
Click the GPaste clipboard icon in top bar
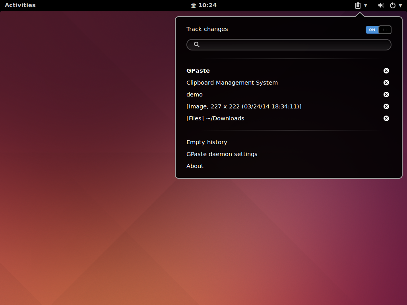coord(358,6)
